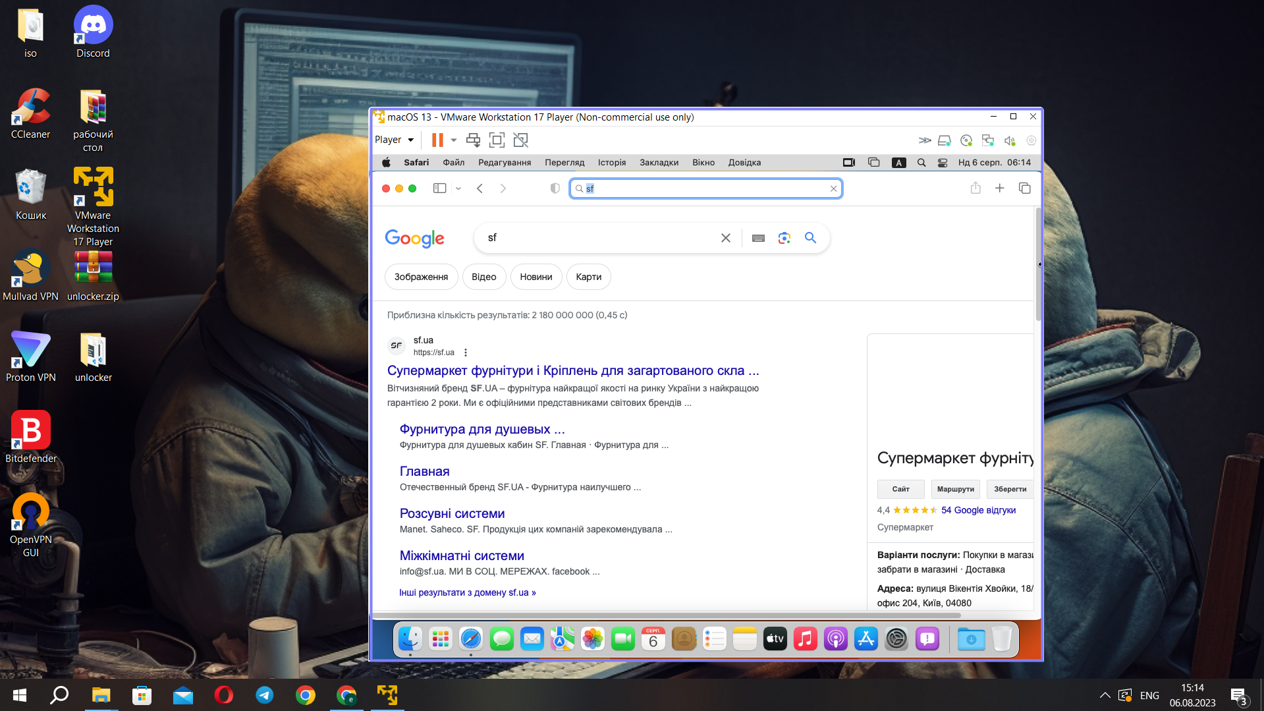Open App Store from the dock

tap(866, 639)
